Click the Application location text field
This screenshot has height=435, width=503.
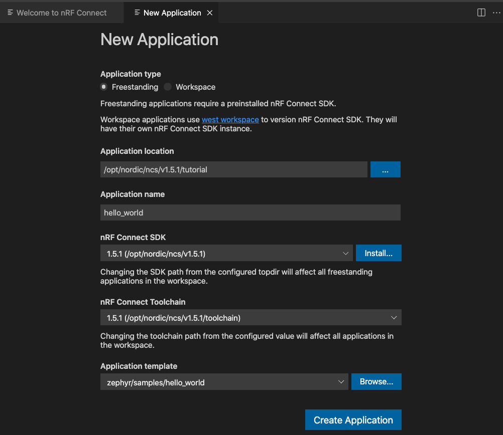click(233, 169)
